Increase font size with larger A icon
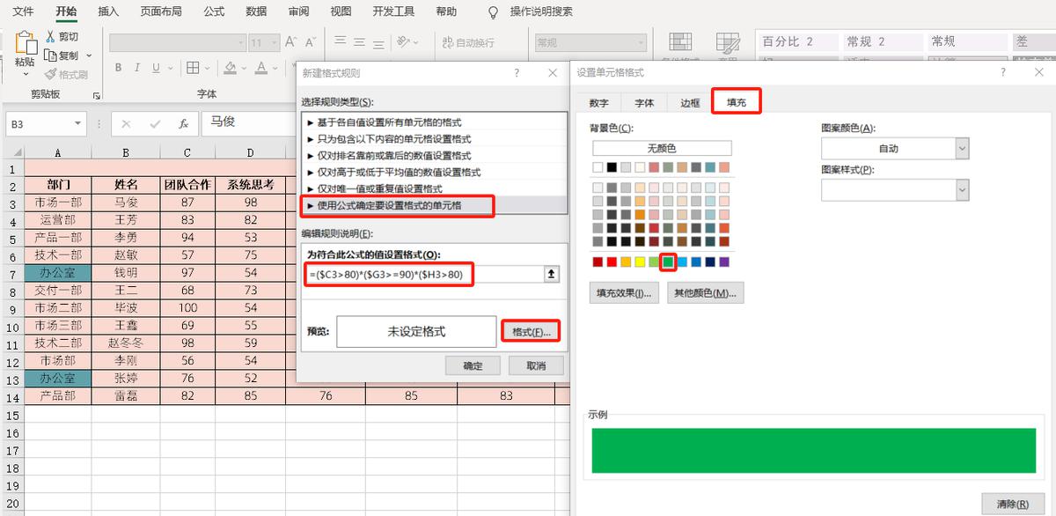 [291, 42]
